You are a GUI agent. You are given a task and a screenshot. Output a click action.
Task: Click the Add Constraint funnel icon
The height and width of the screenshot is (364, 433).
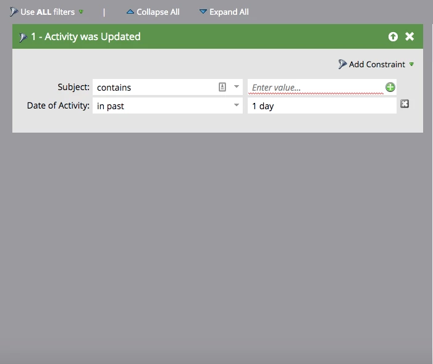342,64
